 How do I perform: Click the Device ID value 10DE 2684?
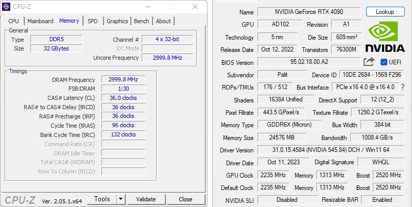coord(372,75)
